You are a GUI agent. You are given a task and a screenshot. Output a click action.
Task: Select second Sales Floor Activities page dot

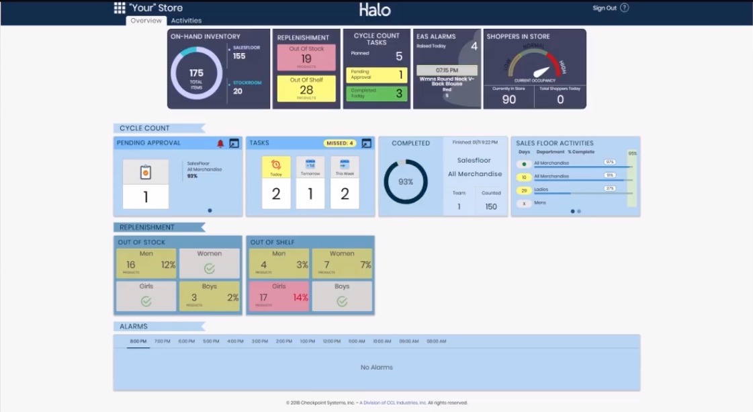pos(579,212)
